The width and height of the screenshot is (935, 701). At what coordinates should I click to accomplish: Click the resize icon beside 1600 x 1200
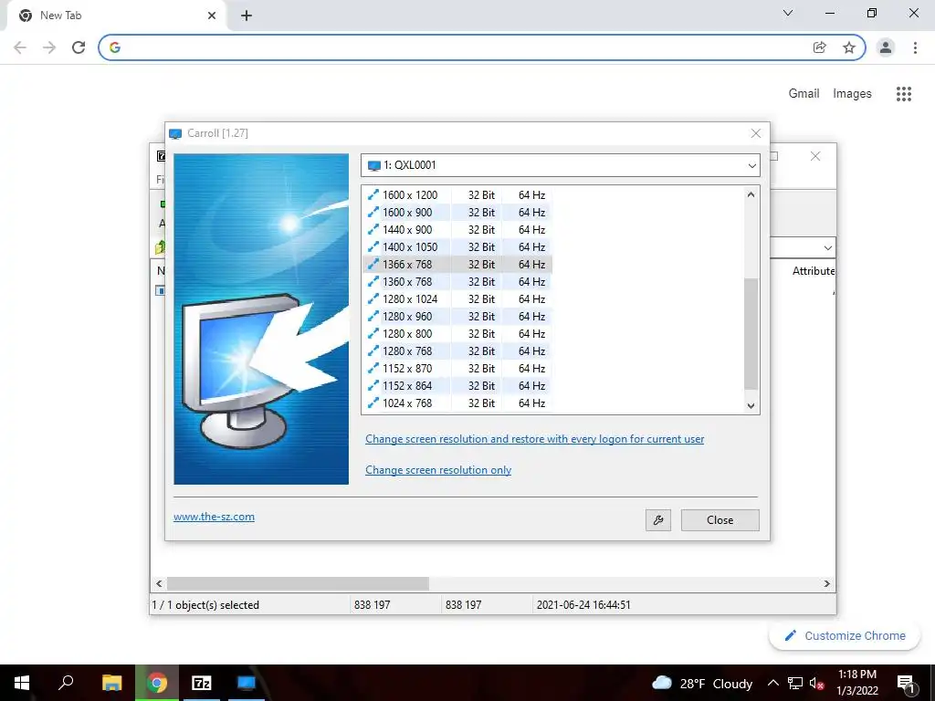[373, 195]
